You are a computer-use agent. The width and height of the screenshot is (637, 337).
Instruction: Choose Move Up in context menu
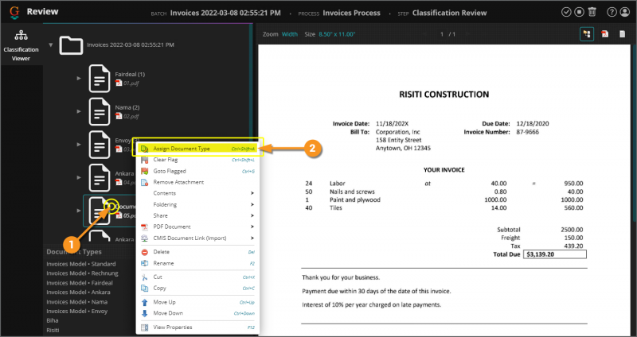click(198, 302)
